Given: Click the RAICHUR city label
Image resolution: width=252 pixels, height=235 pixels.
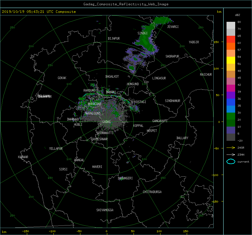Looking at the screenshot, I should coord(206,75).
